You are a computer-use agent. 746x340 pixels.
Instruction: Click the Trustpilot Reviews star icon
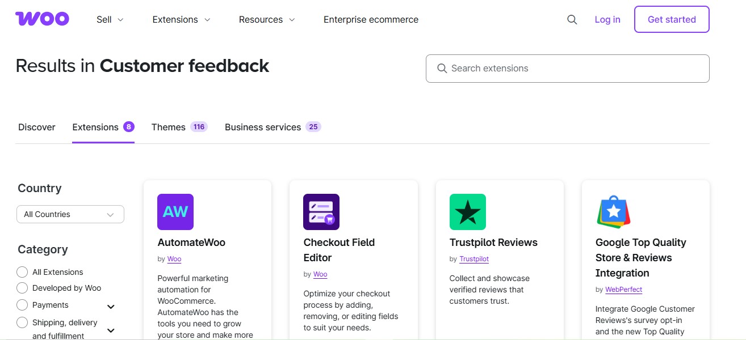click(x=467, y=211)
